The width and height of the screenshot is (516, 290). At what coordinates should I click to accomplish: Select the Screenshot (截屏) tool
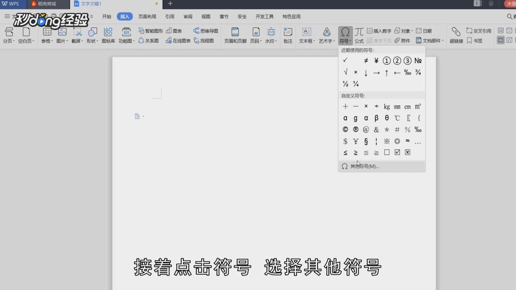pyautogui.click(x=77, y=35)
